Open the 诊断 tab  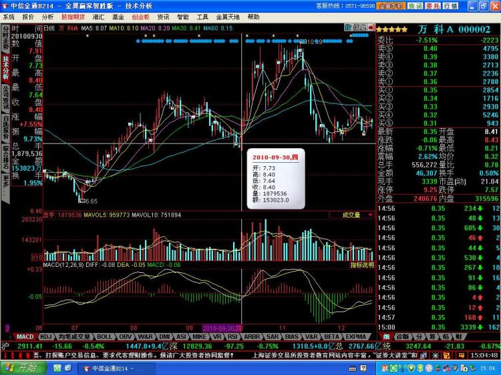[x=403, y=337]
